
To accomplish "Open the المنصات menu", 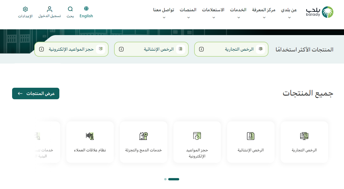I will 188,10.
